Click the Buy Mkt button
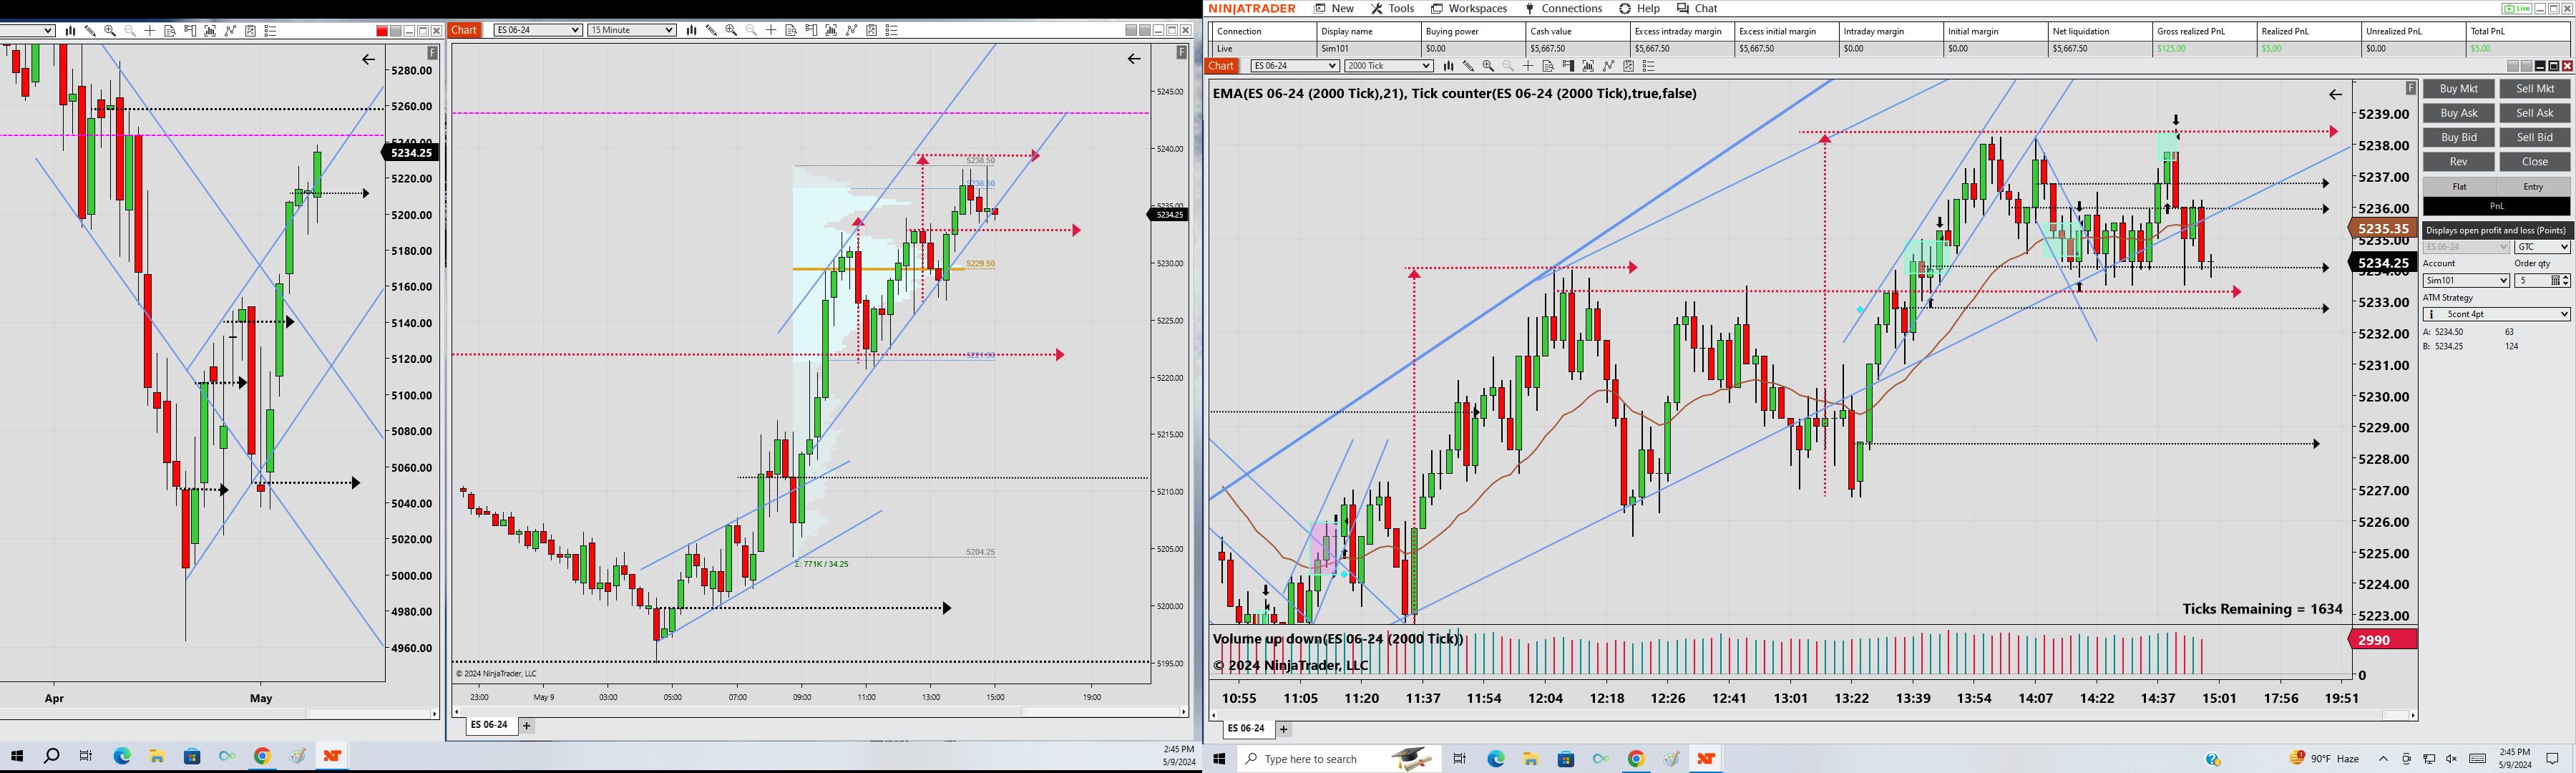The height and width of the screenshot is (773, 2576). (x=2459, y=89)
